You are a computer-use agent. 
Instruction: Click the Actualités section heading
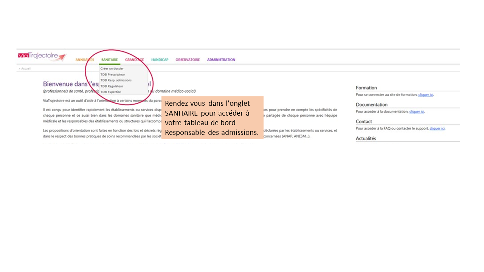(x=366, y=138)
